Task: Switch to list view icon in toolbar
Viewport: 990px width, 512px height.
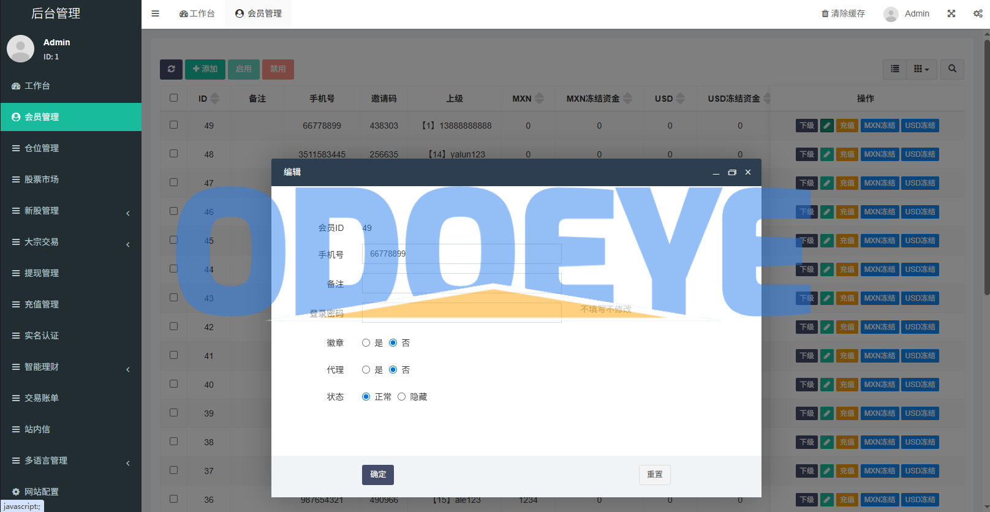Action: point(895,69)
